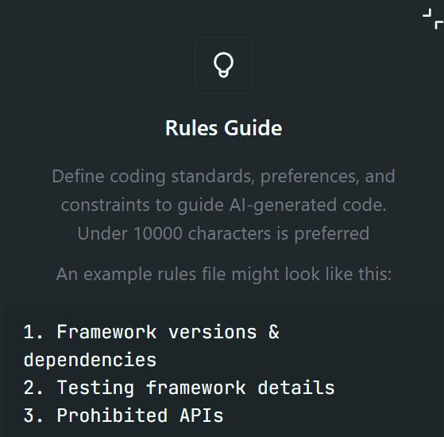Viewport: 444px width, 437px height.
Task: Click the line starting with Define coding standards
Action: (223, 177)
